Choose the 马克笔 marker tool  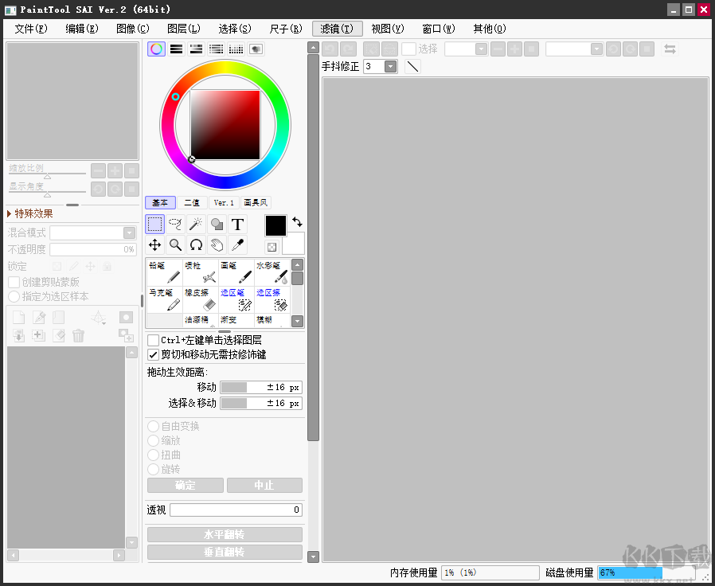(165, 299)
